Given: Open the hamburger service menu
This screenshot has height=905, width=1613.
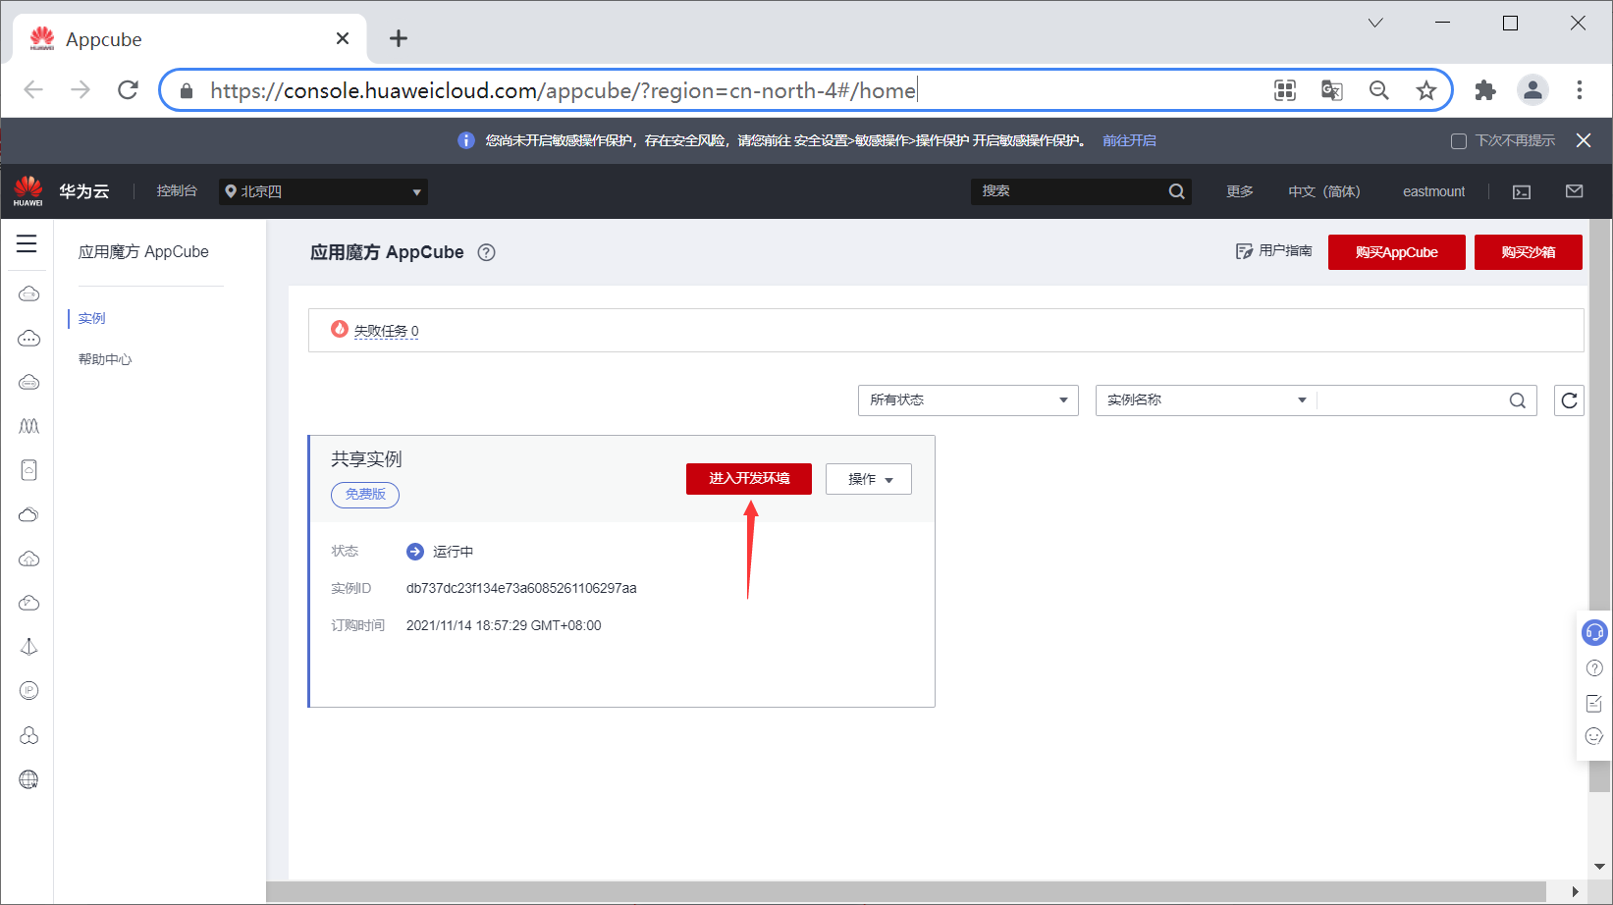Looking at the screenshot, I should [27, 243].
